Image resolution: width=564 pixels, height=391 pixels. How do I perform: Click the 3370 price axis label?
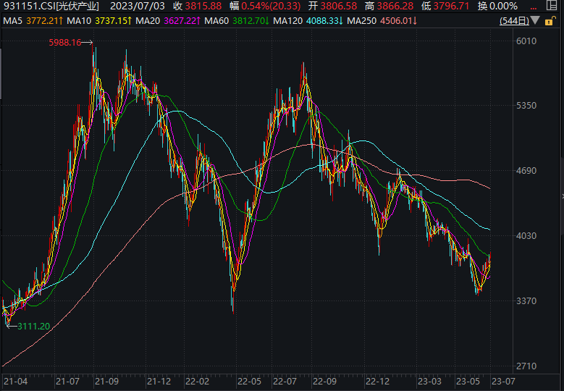click(x=526, y=300)
